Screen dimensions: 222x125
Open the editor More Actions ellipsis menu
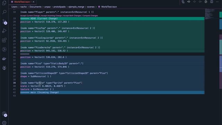(217, 2)
